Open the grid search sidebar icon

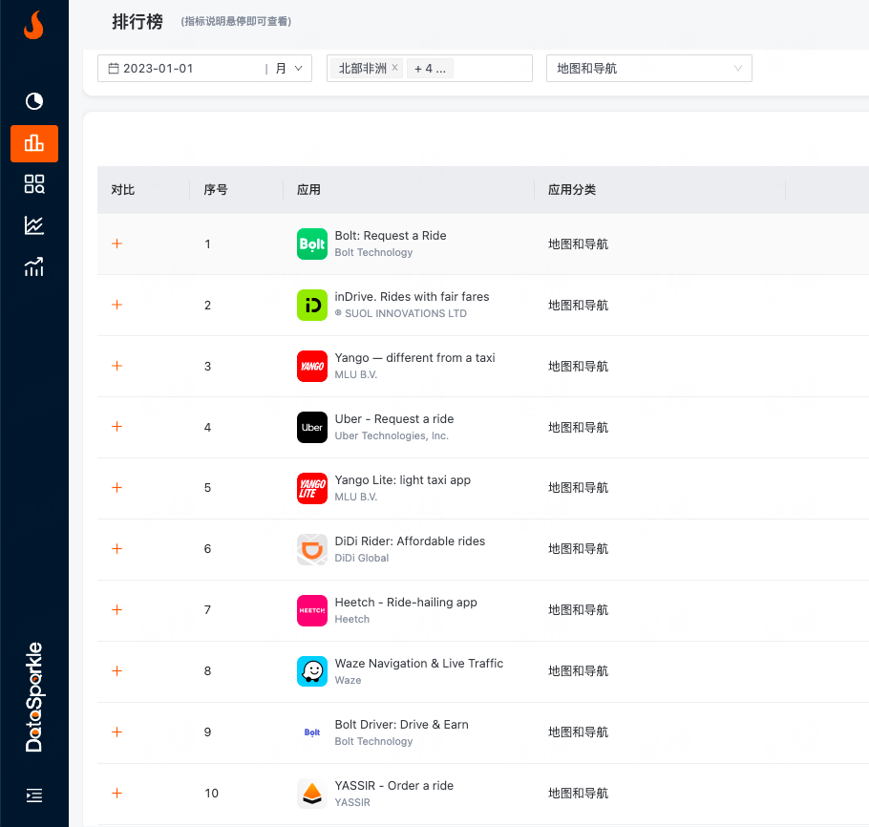point(34,184)
